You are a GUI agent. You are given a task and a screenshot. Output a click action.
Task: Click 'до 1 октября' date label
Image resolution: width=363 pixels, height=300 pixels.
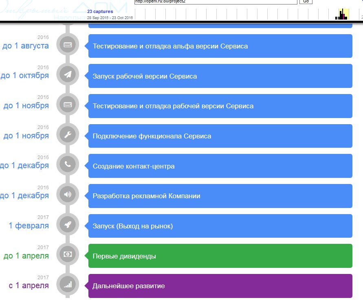pos(24,76)
